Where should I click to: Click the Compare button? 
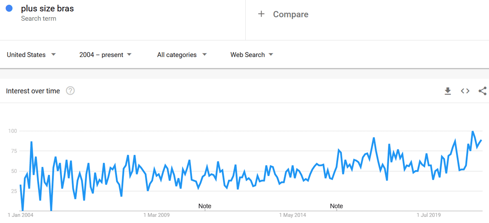pos(290,14)
